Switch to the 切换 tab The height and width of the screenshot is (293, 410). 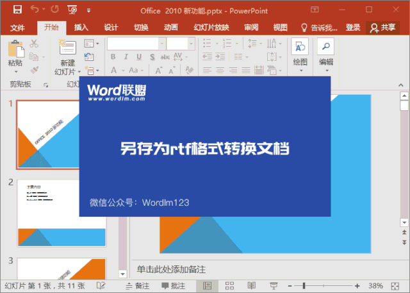pos(141,27)
